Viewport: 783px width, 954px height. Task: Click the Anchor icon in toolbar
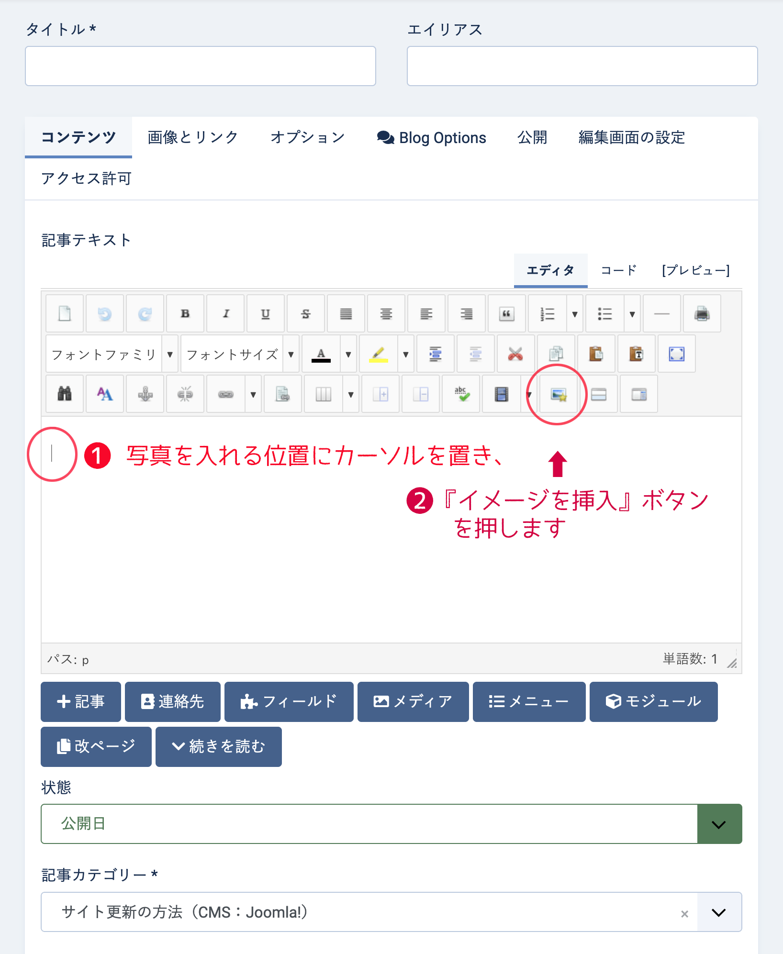click(x=145, y=394)
